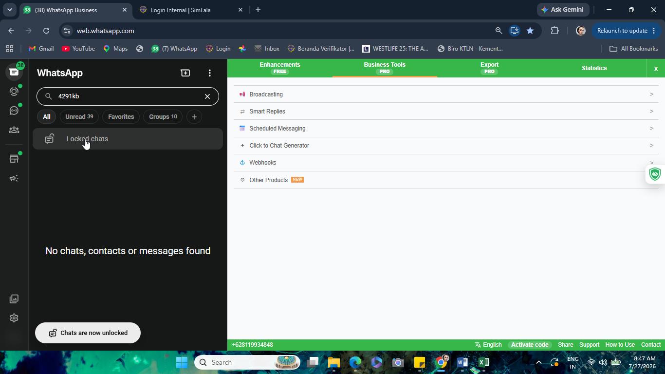The height and width of the screenshot is (374, 665).
Task: Click the address bar showing web.whatsapp.com
Action: [282, 31]
